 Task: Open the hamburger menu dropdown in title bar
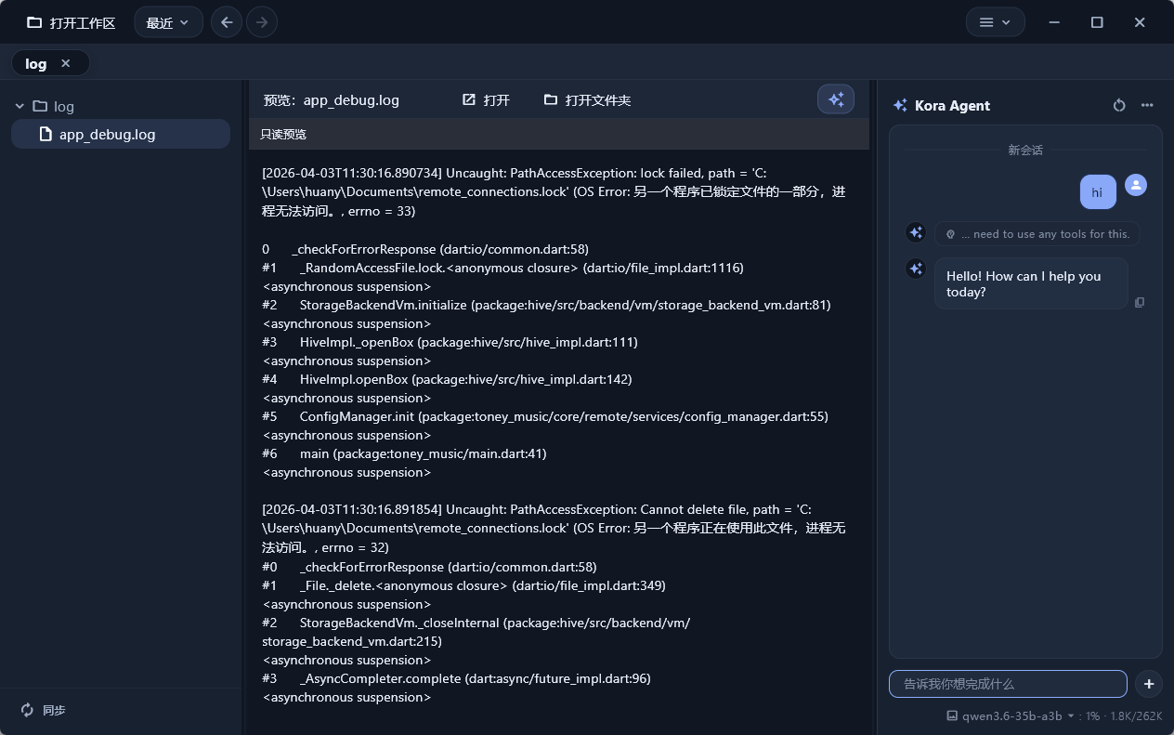(x=995, y=22)
